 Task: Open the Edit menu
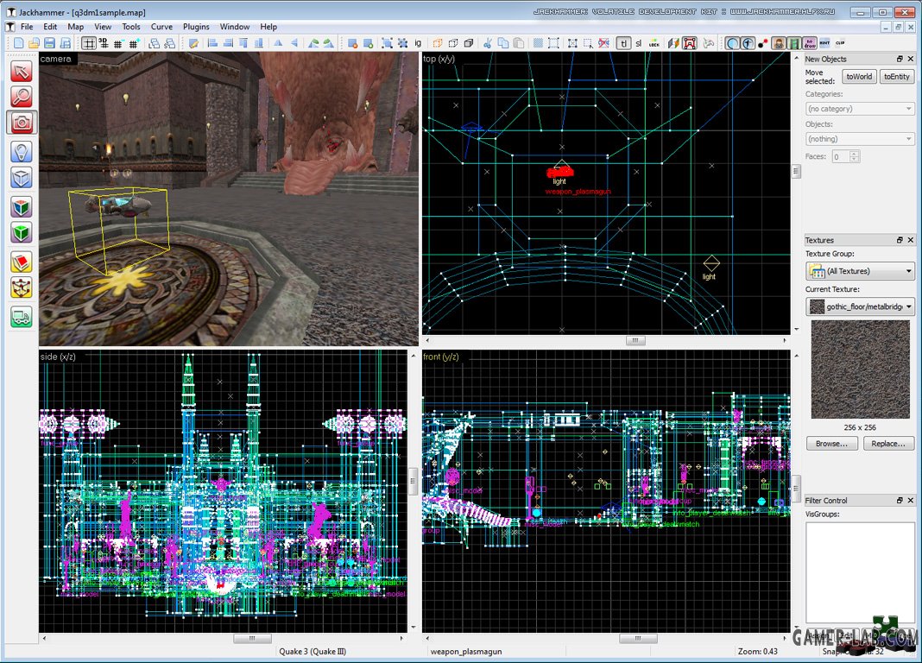51,27
